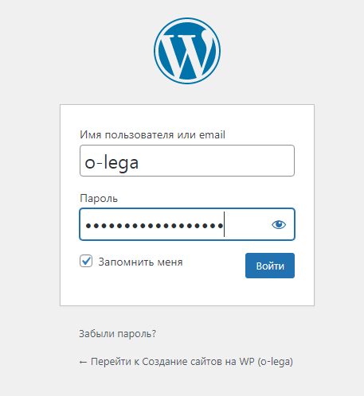
Task: Show the password with the eye icon
Action: pos(279,225)
